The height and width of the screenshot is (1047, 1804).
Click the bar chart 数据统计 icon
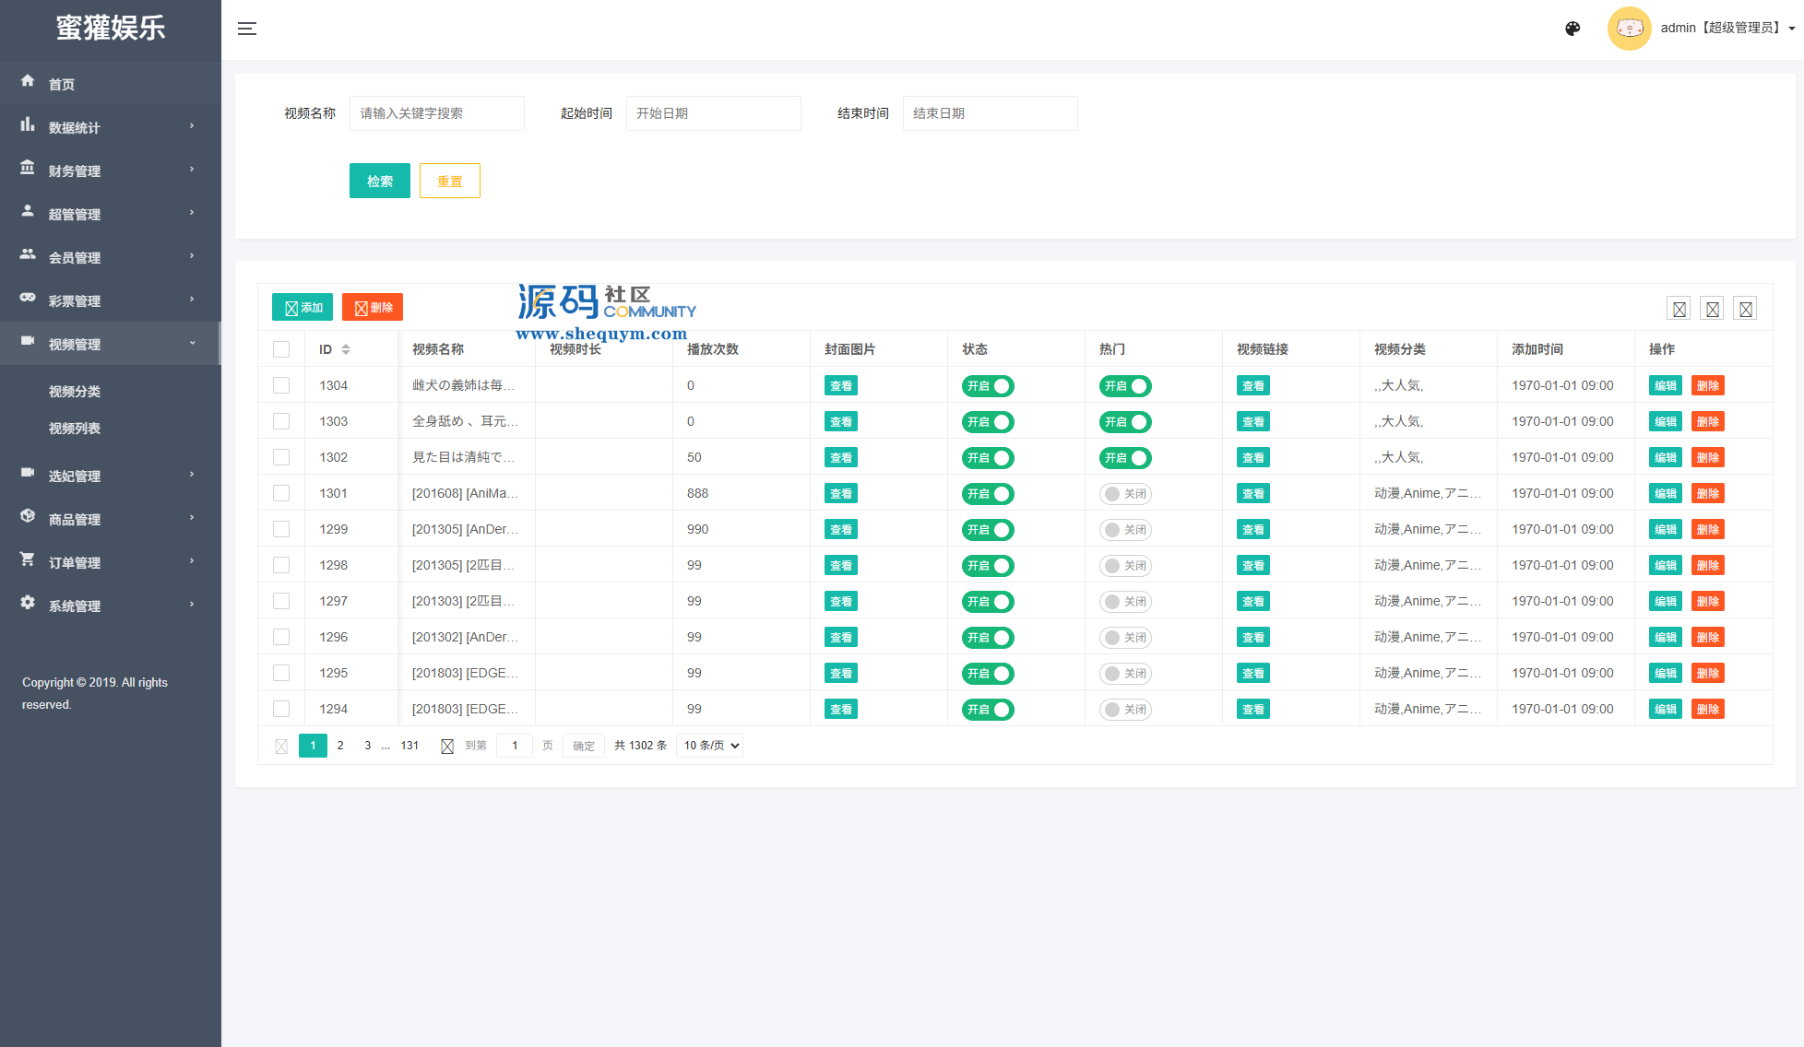28,124
